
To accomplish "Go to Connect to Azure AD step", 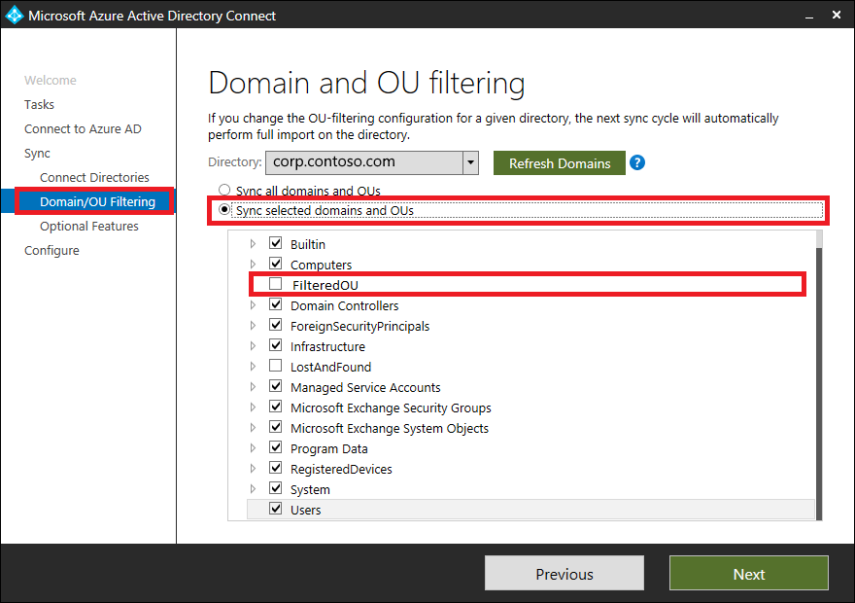I will [83, 128].
